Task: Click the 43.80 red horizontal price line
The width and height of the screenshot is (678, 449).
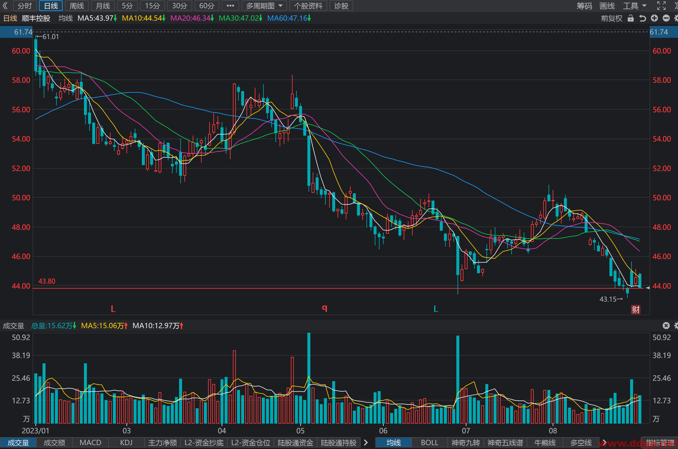Action: pyautogui.click(x=338, y=288)
